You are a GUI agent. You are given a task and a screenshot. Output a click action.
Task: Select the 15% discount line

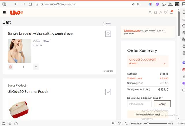[148, 78]
